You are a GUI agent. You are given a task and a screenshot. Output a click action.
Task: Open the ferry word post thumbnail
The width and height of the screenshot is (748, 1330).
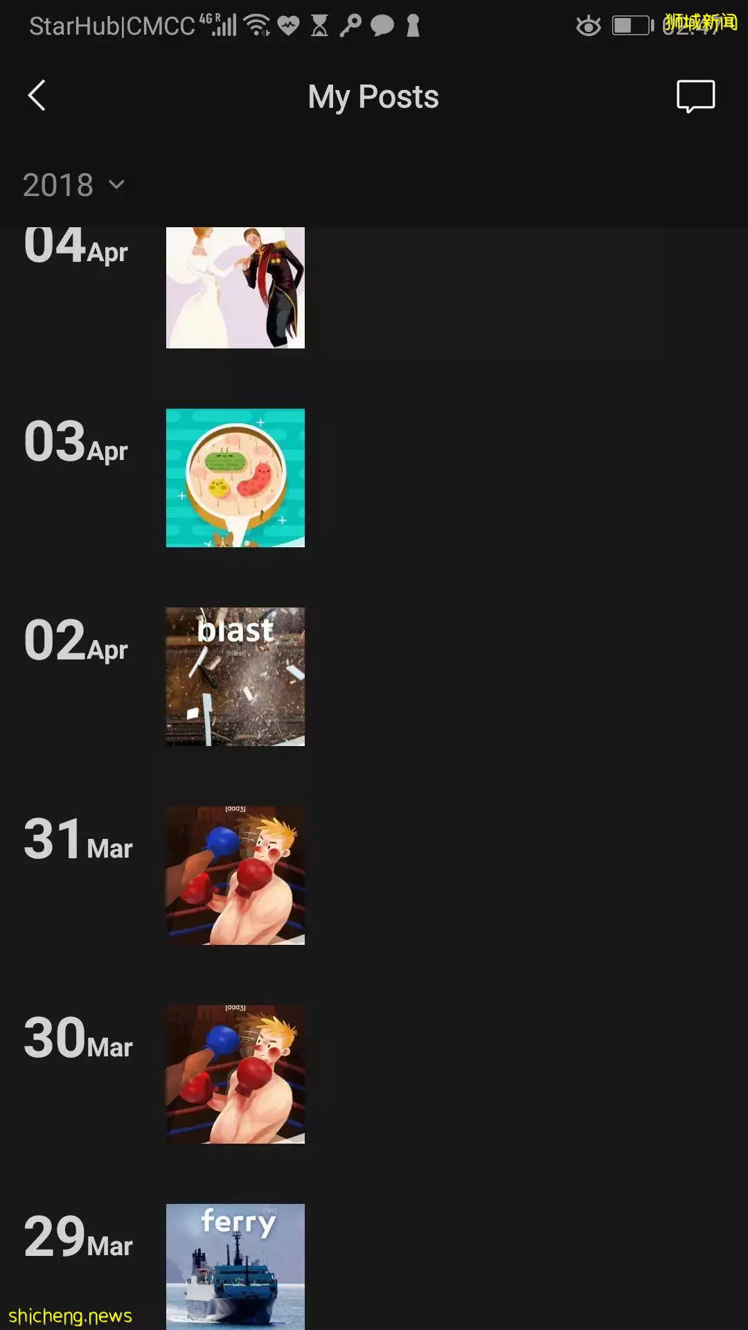[x=235, y=1267]
